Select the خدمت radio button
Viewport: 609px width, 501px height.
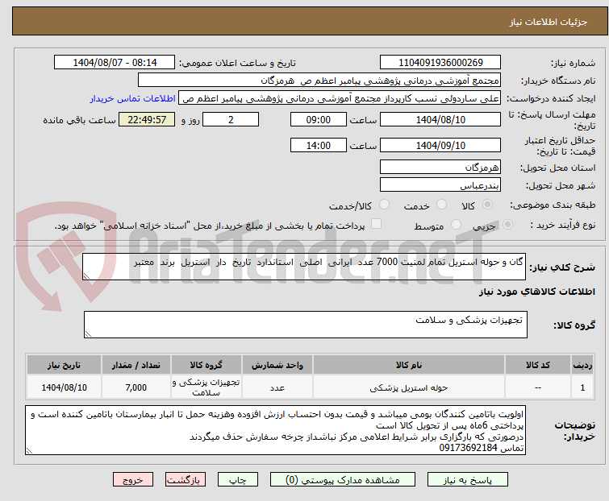[441, 205]
